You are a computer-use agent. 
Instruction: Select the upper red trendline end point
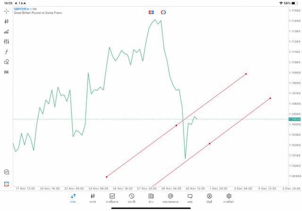click(x=246, y=74)
